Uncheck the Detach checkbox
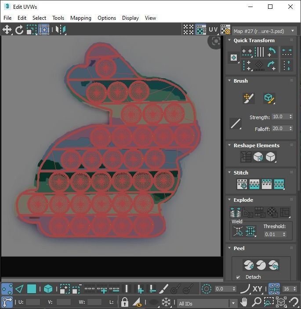The height and width of the screenshot is (309, 301). (238, 277)
